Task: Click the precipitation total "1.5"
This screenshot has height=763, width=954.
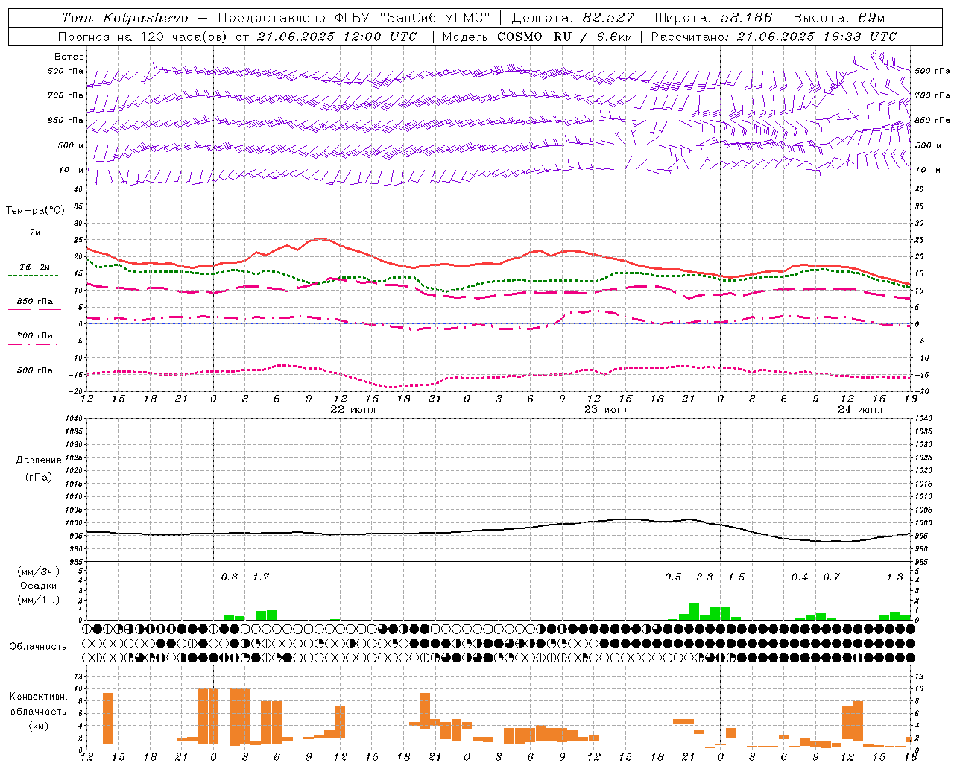Action: [736, 577]
